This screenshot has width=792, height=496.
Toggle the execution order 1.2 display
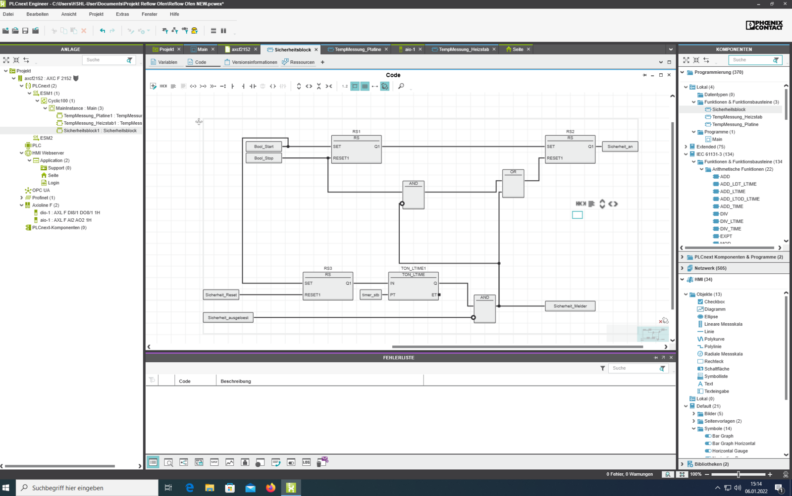click(345, 86)
